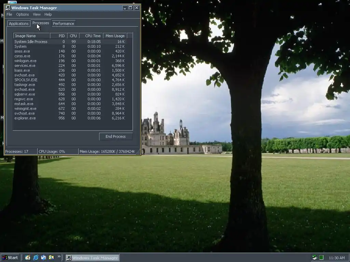Open the Options menu

point(22,14)
